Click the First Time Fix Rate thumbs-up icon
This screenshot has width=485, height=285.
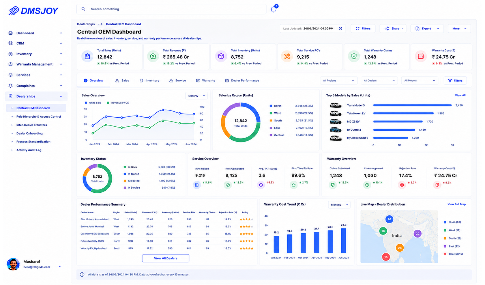tap(294, 185)
